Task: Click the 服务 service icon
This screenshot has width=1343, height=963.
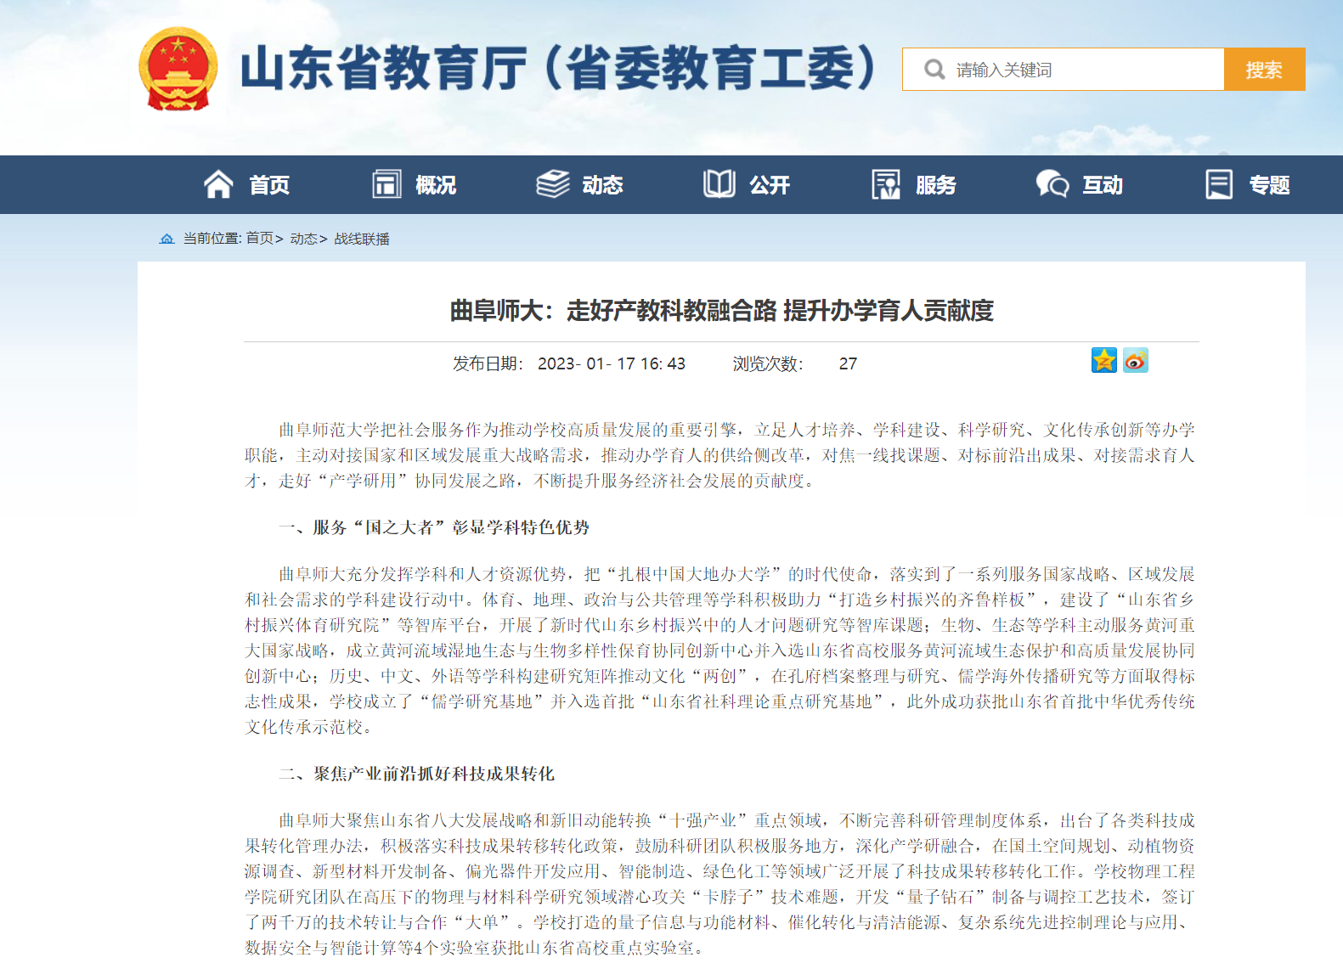Action: pos(886,184)
